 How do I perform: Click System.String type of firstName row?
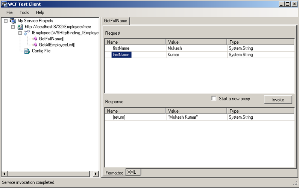[x=241, y=48]
